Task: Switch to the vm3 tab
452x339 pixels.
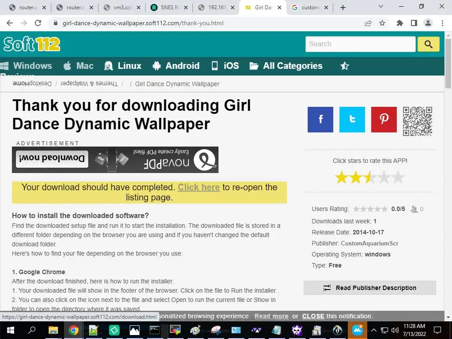Action: click(x=122, y=8)
